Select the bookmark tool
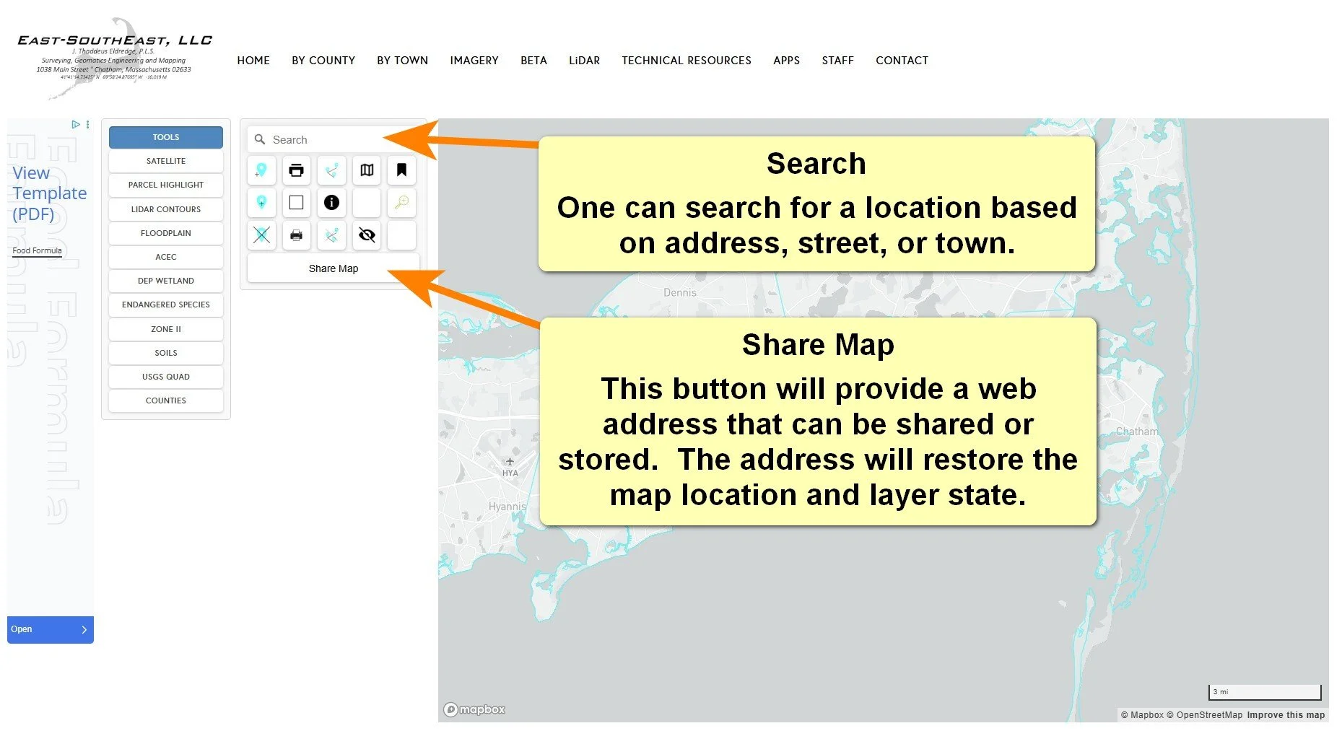 point(401,170)
